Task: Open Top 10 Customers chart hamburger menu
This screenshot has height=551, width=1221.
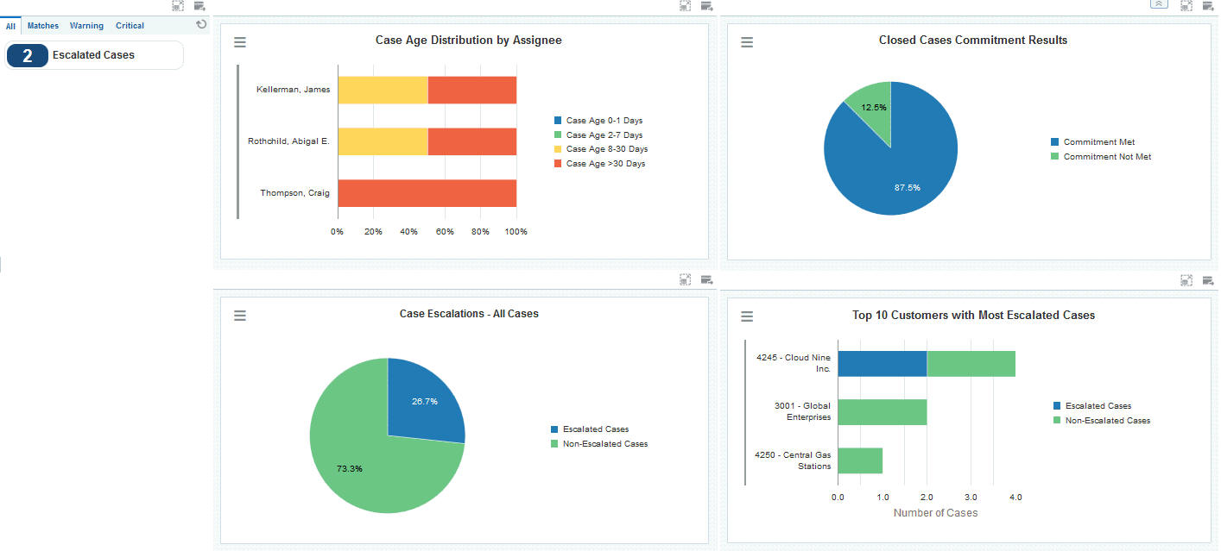Action: click(x=747, y=317)
